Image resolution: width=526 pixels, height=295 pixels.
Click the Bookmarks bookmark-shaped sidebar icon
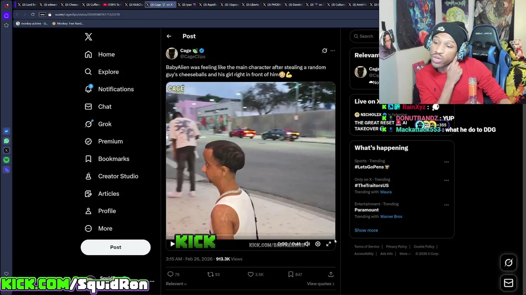tap(88, 159)
